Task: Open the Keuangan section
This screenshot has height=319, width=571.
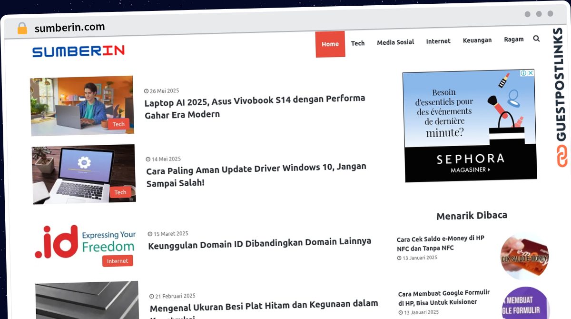Action: pos(477,40)
